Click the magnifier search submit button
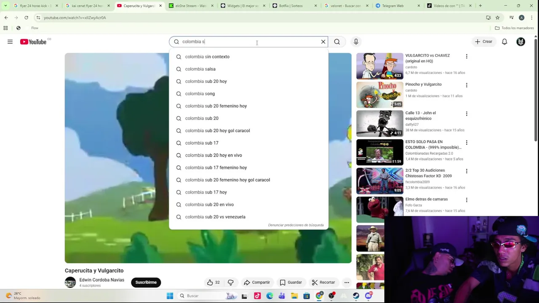 tap(337, 42)
